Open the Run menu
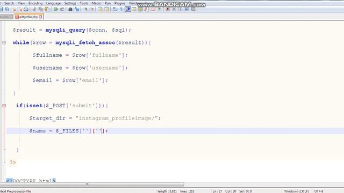Screen dimensions: 344x193 point(107,3)
